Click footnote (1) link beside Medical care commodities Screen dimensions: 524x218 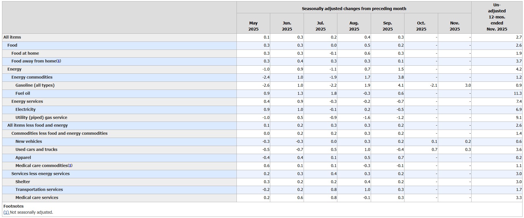70,166
